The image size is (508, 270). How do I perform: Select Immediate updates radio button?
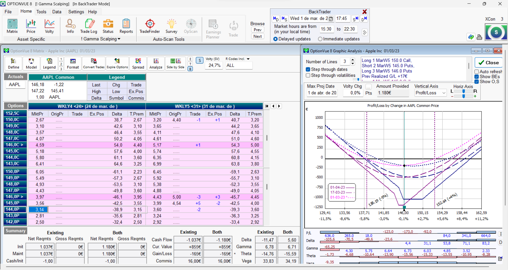pos(320,39)
